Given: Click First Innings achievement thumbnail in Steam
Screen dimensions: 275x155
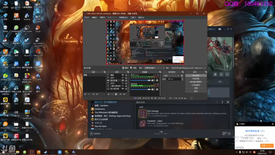Looking at the screenshot, I should [x=142, y=114].
